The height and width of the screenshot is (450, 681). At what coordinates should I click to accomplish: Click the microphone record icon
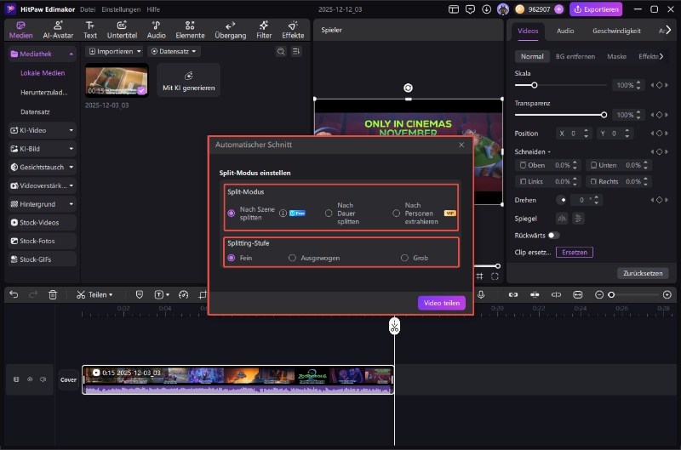click(481, 294)
